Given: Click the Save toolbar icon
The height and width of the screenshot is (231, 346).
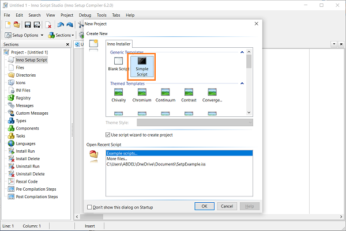Looking at the screenshot, I should click(x=28, y=25).
